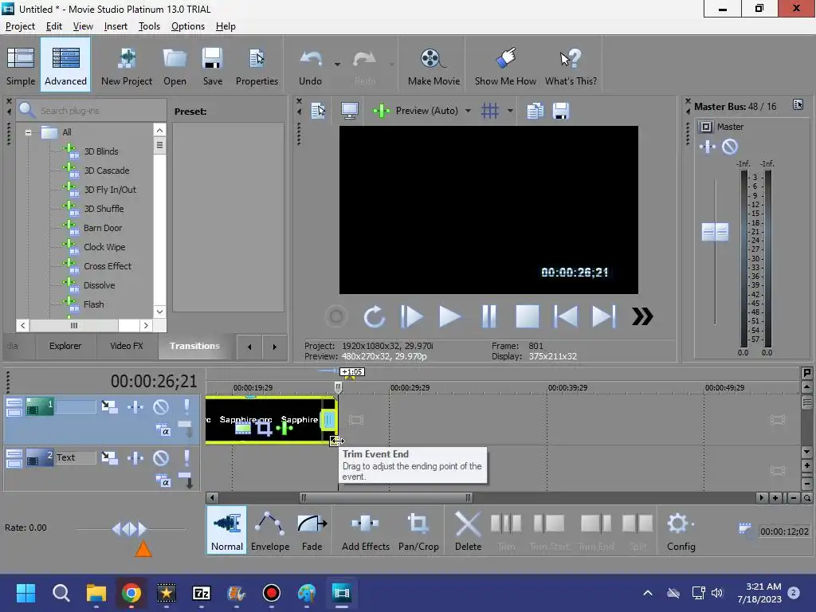This screenshot has width=816, height=612.
Task: Select the Normal edit tool
Action: pos(227,530)
